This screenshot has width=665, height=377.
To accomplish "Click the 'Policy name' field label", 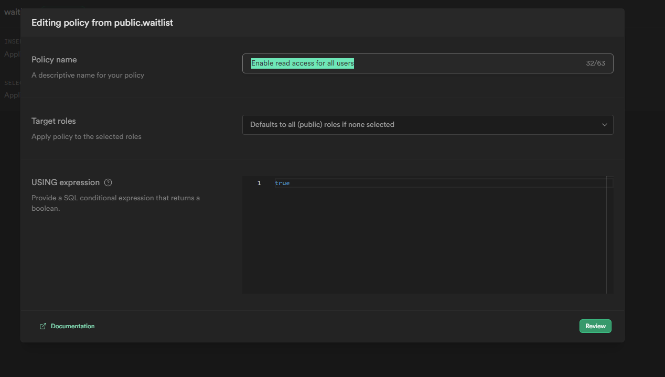I will [x=54, y=60].
